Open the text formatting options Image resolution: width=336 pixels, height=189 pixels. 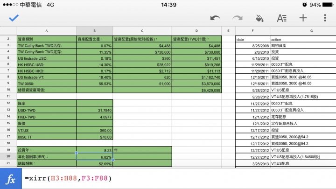pyautogui.click(x=281, y=18)
